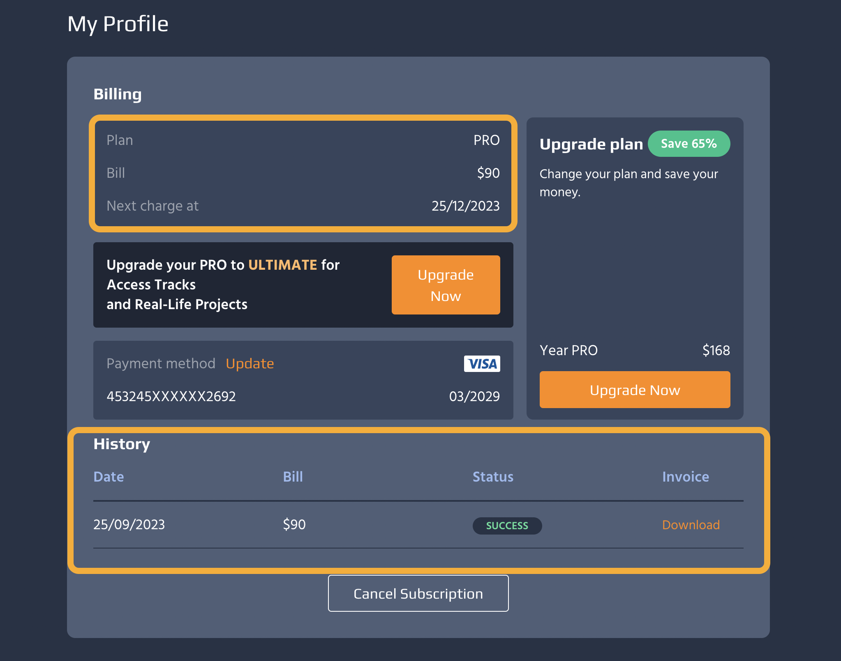
Task: Click the My Profile page title
Action: pyautogui.click(x=118, y=24)
